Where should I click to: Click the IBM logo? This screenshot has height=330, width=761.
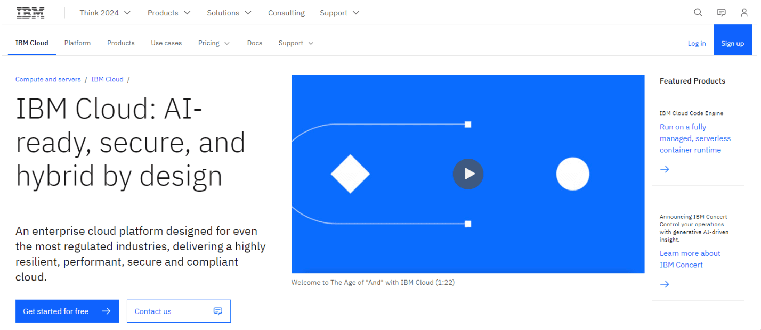[x=30, y=13]
